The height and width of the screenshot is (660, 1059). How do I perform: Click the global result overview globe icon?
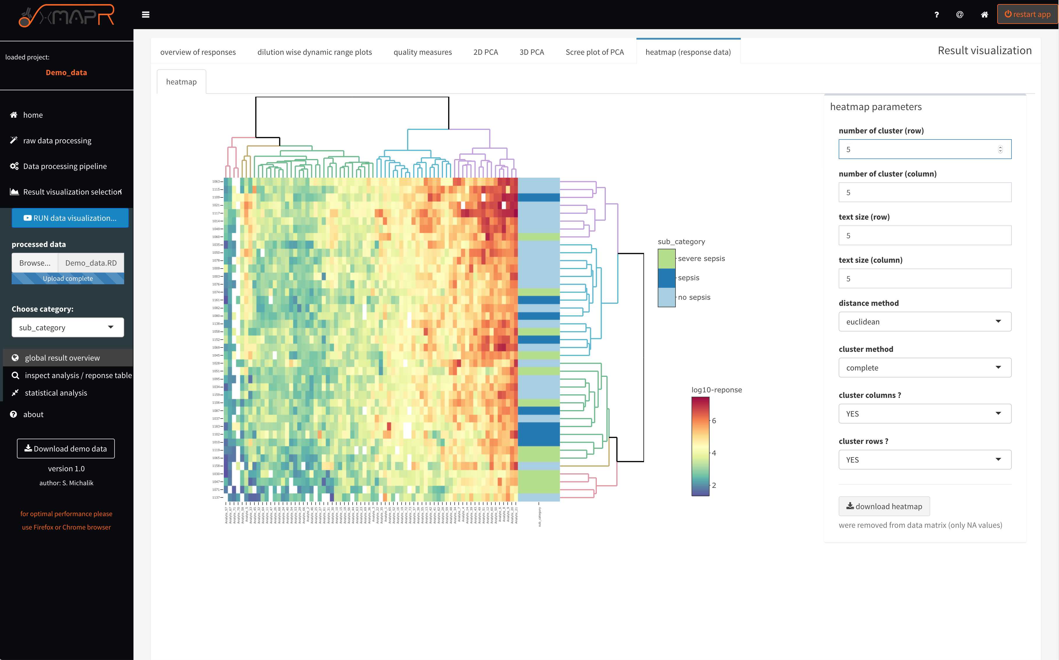tap(15, 357)
